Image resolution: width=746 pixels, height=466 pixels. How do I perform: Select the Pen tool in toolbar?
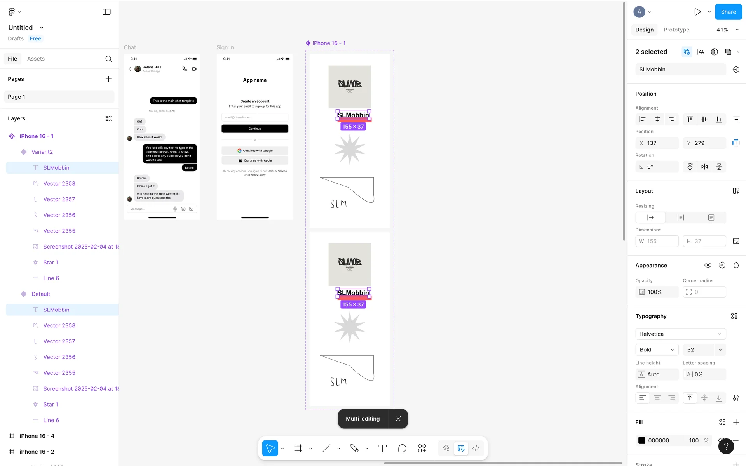(x=354, y=448)
